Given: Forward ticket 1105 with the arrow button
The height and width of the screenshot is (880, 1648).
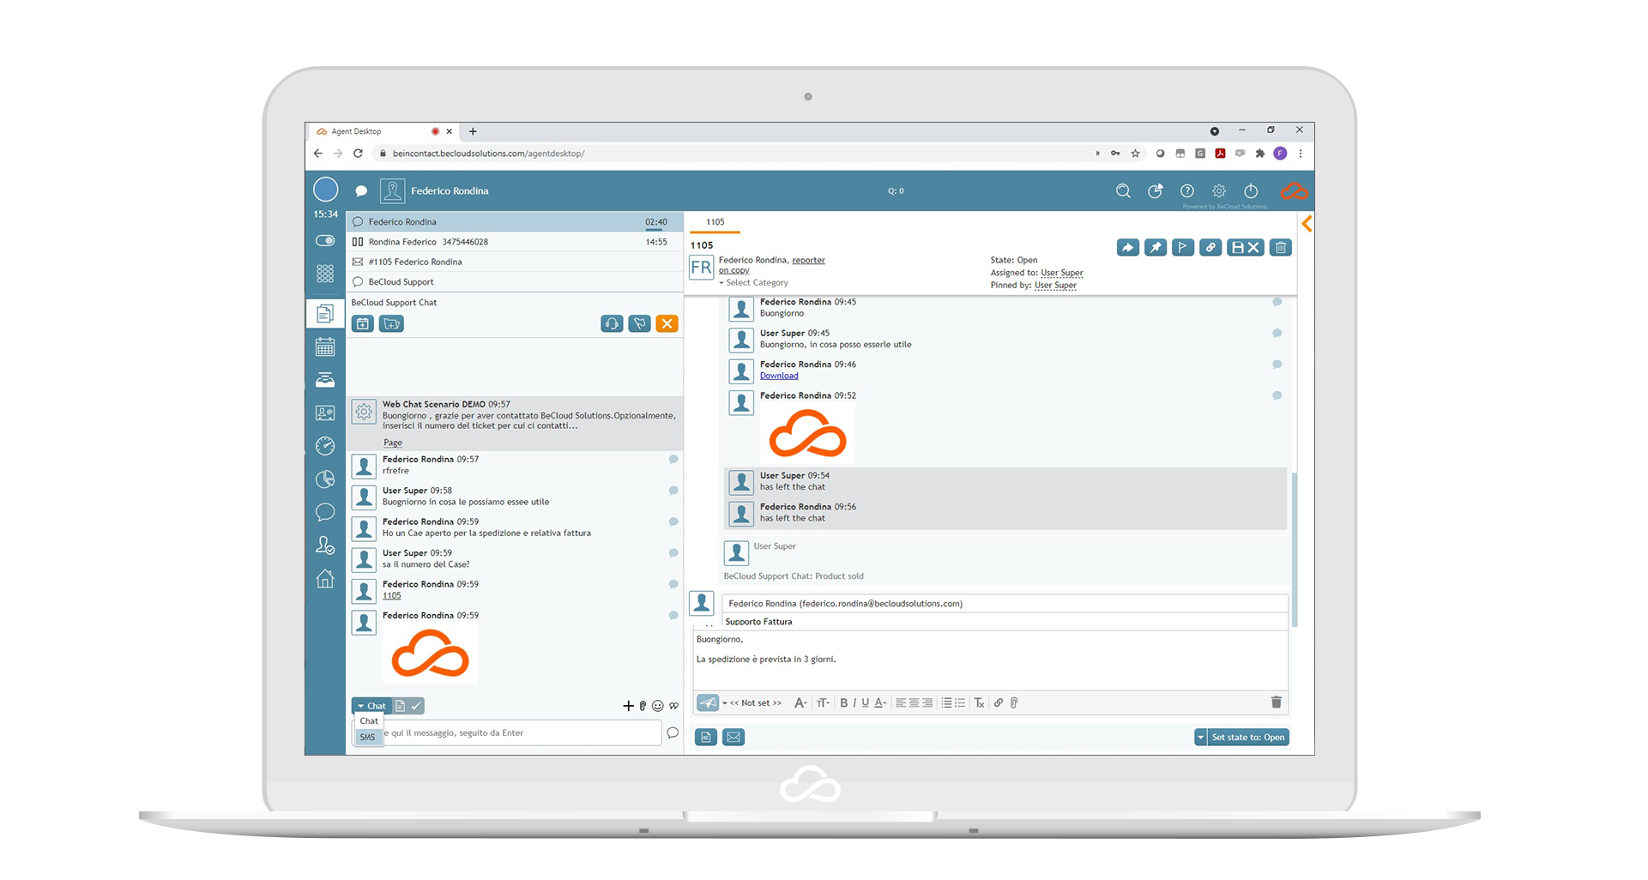Looking at the screenshot, I should (1128, 248).
